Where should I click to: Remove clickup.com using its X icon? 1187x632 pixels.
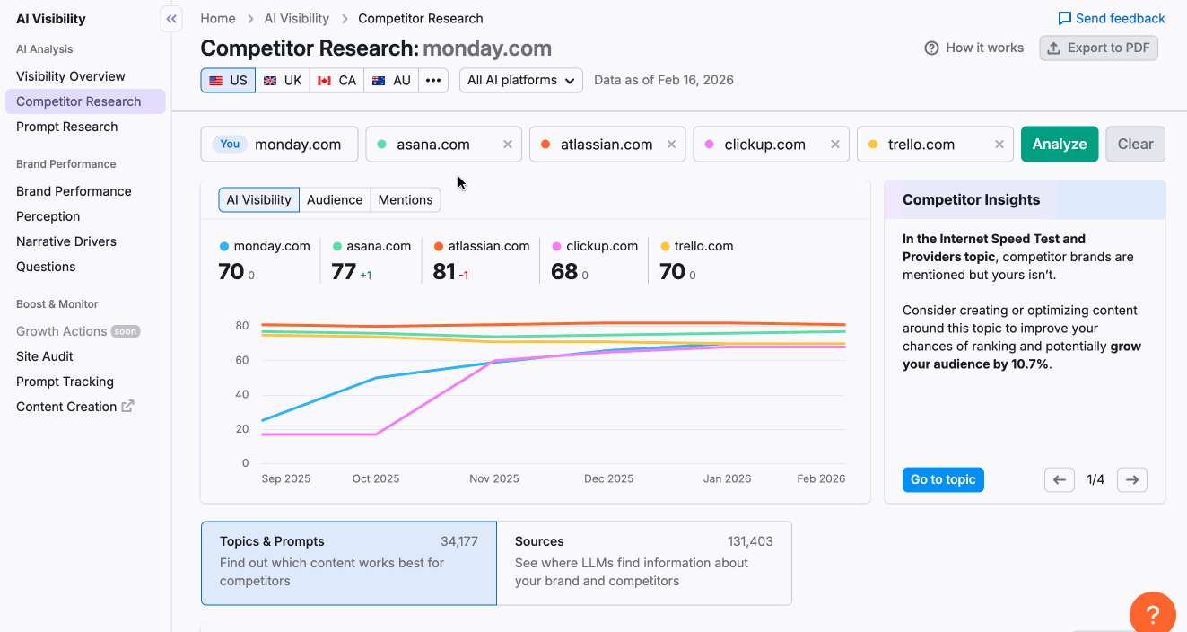pyautogui.click(x=834, y=144)
